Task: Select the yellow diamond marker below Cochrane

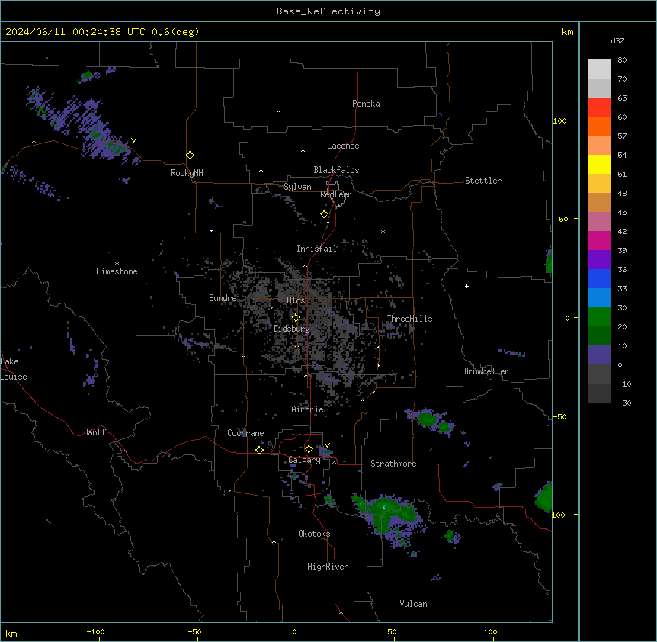Action: [259, 450]
